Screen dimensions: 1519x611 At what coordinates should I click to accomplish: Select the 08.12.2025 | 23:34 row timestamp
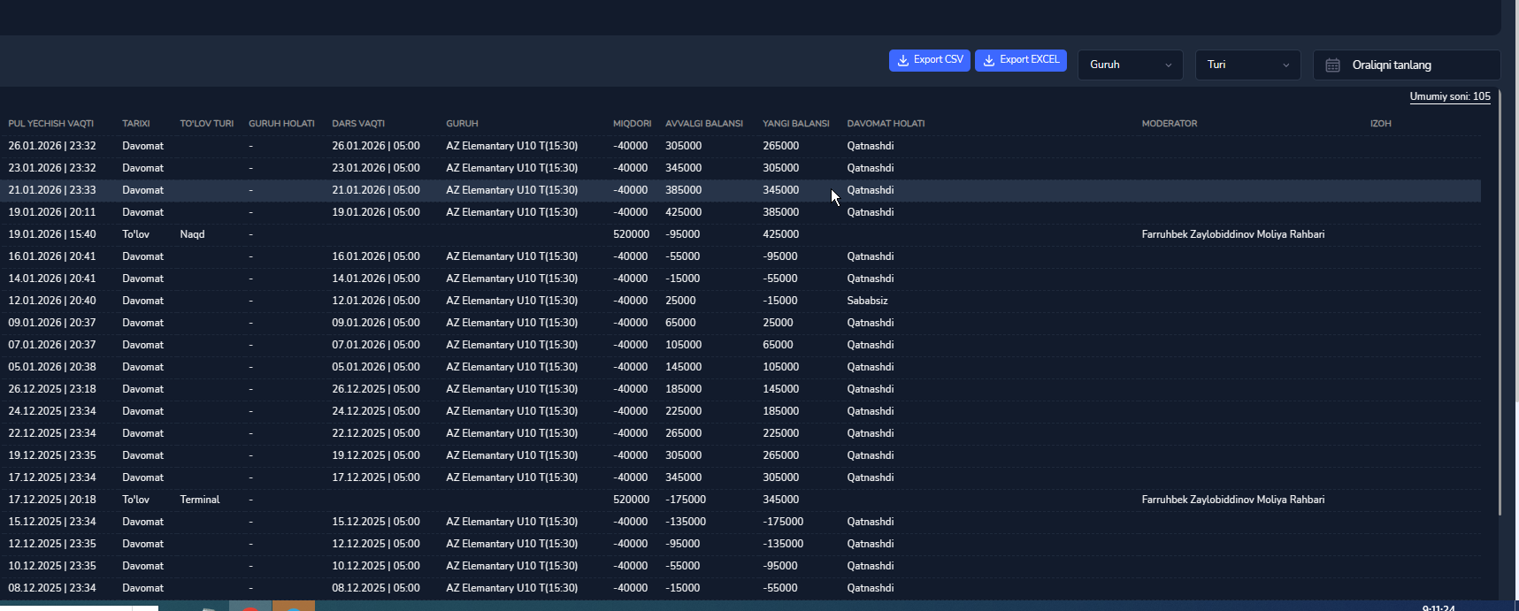tap(52, 588)
